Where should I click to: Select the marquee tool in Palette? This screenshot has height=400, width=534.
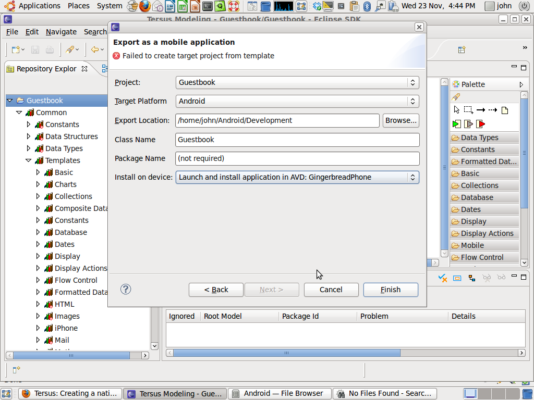pos(468,110)
